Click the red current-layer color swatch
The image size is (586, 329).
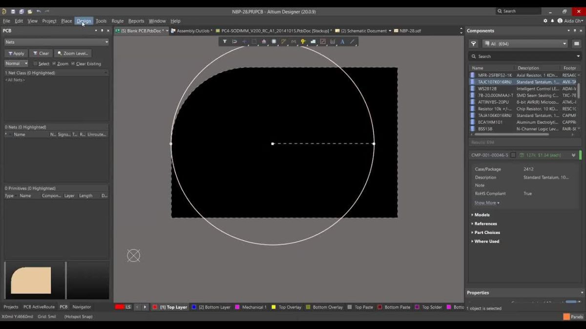point(119,307)
